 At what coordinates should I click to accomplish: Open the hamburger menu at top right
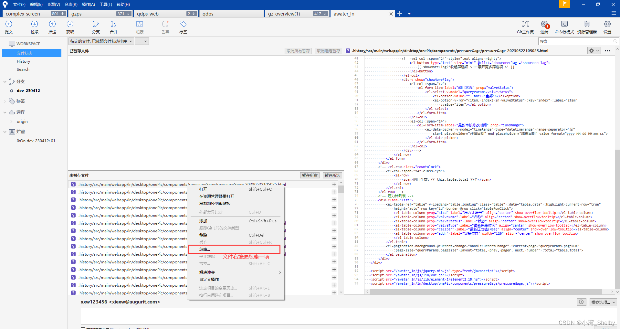coord(614,13)
